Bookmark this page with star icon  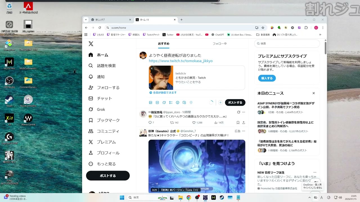(263, 28)
